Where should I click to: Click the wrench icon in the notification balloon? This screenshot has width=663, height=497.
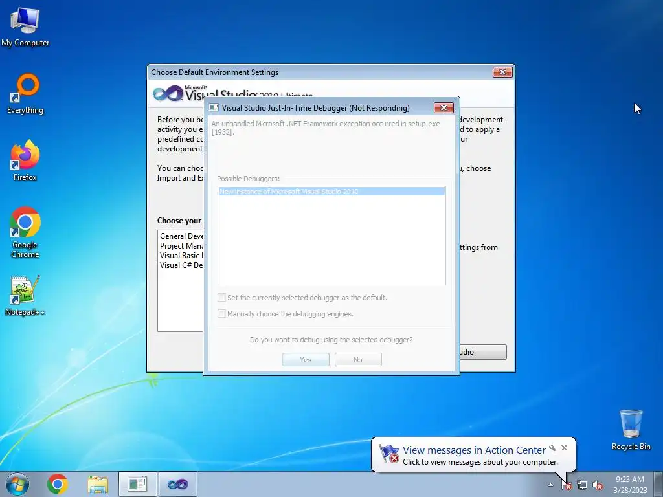click(x=552, y=448)
